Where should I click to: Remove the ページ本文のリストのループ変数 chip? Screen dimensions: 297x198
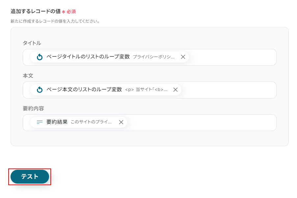pyautogui.click(x=175, y=90)
